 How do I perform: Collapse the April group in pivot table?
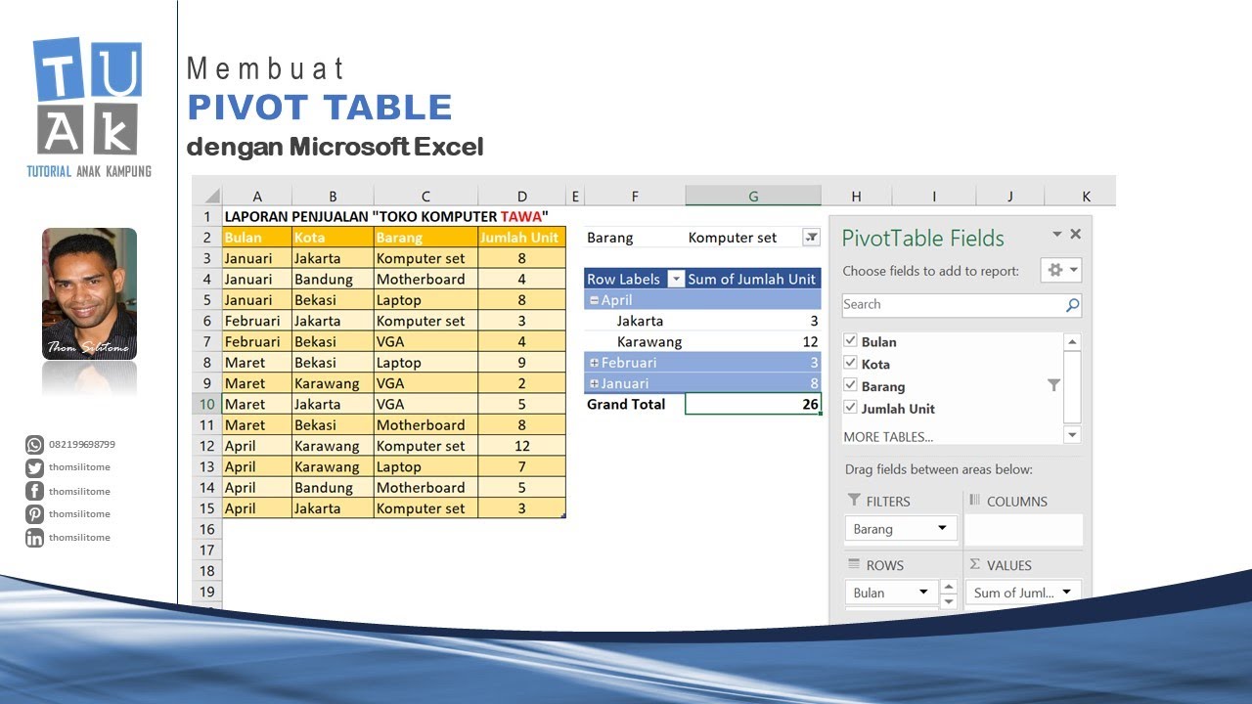[594, 301]
